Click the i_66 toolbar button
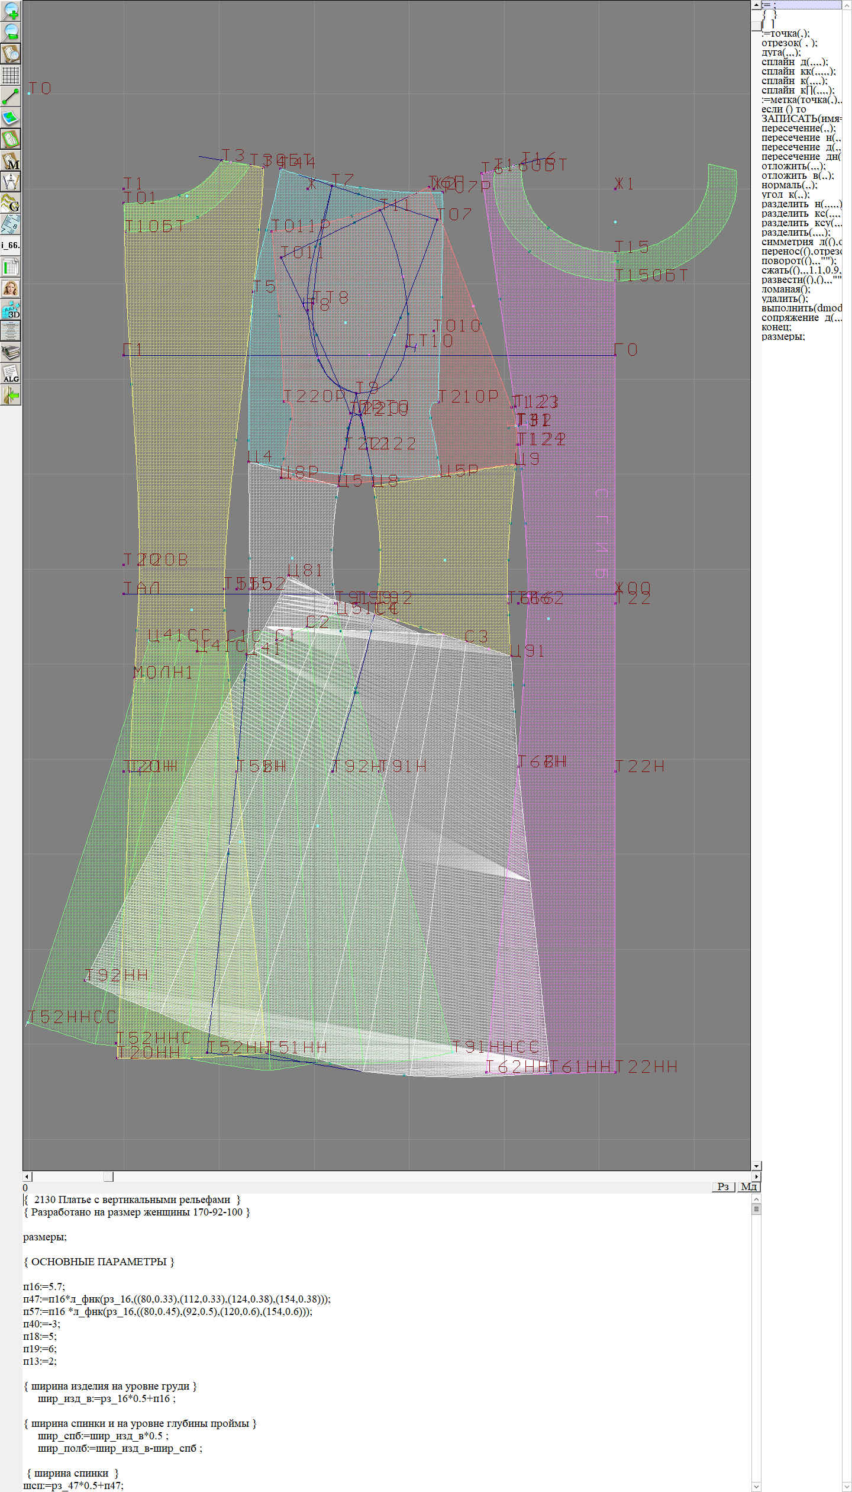Viewport: 852px width, 1492px height. [x=11, y=245]
